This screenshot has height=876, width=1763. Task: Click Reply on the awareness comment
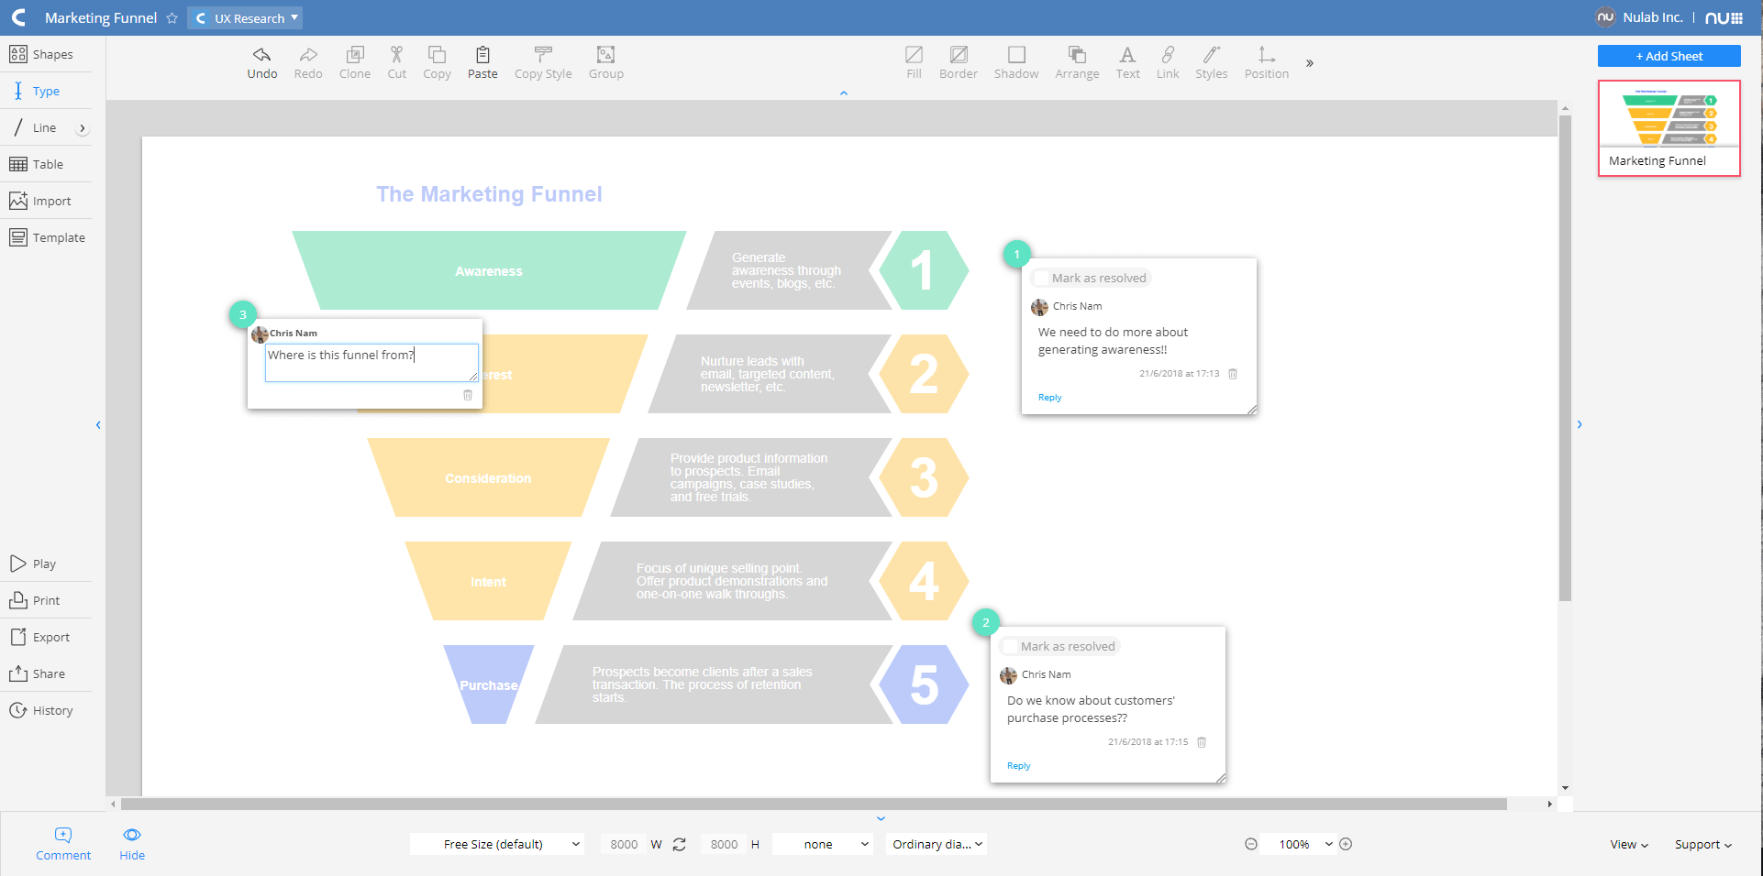pyautogui.click(x=1049, y=398)
